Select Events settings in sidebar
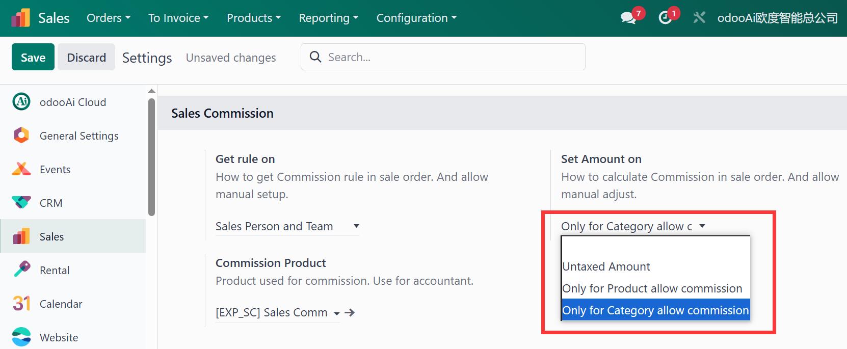 [x=55, y=169]
